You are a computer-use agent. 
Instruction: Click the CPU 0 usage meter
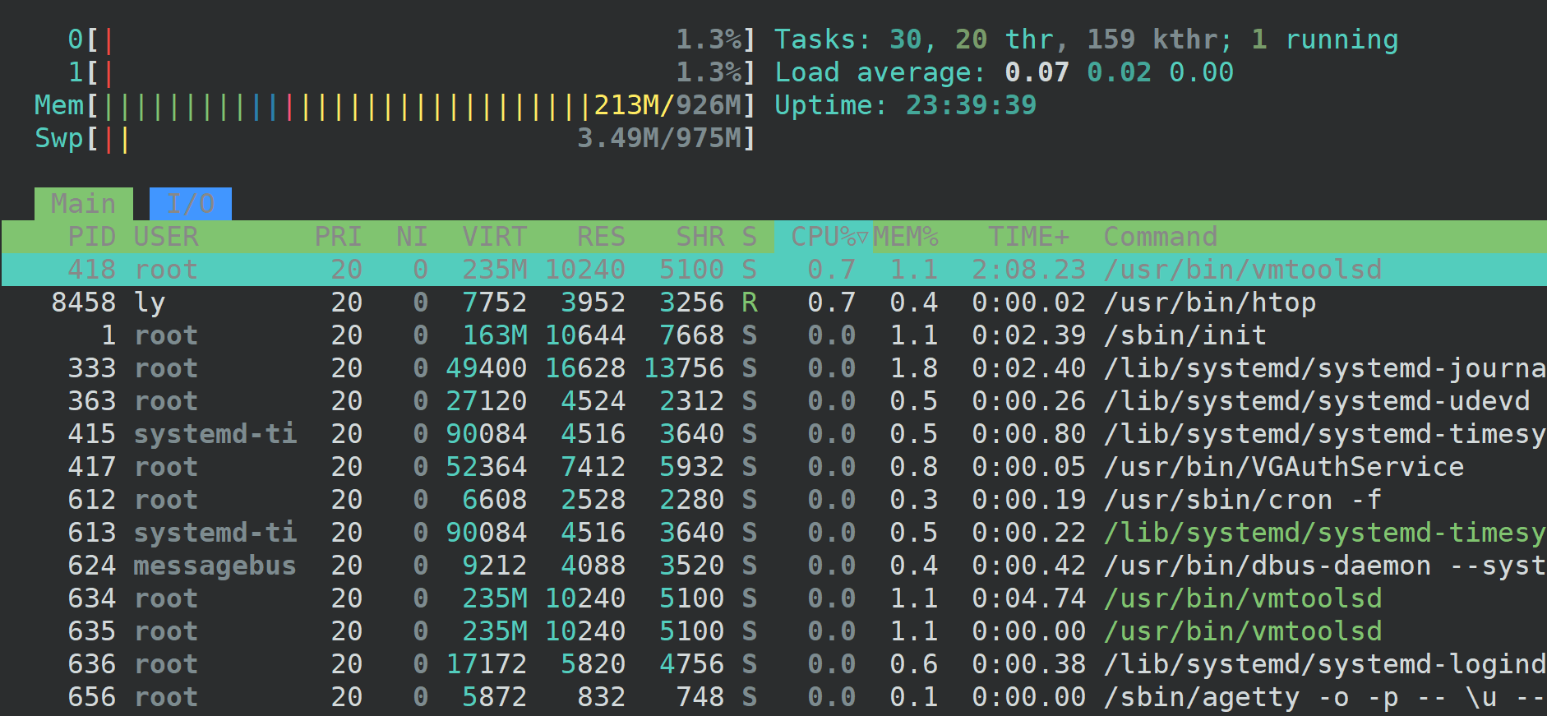(x=411, y=39)
